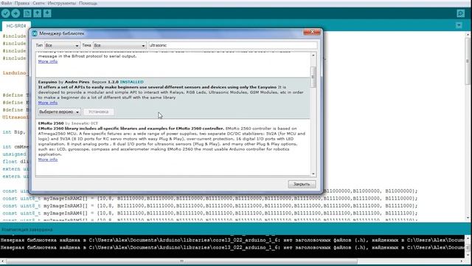Click the EMoRo 2560 library title text
The height and width of the screenshot is (266, 472).
pos(51,123)
